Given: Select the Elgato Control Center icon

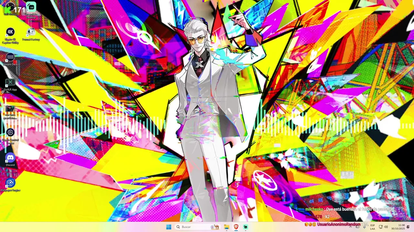Looking at the screenshot, I should pos(10,136).
